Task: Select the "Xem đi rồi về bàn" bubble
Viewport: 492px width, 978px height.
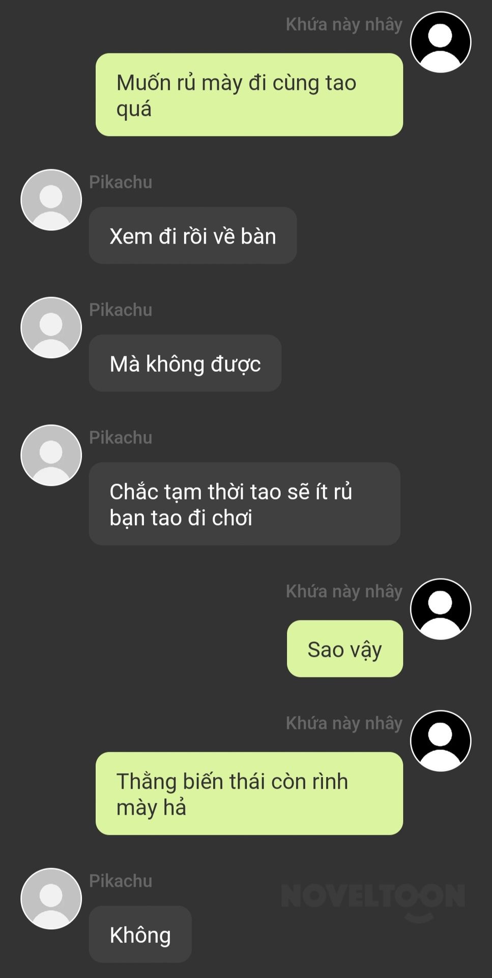Action: coord(193,235)
